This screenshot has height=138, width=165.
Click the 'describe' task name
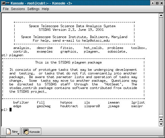[45, 48]
